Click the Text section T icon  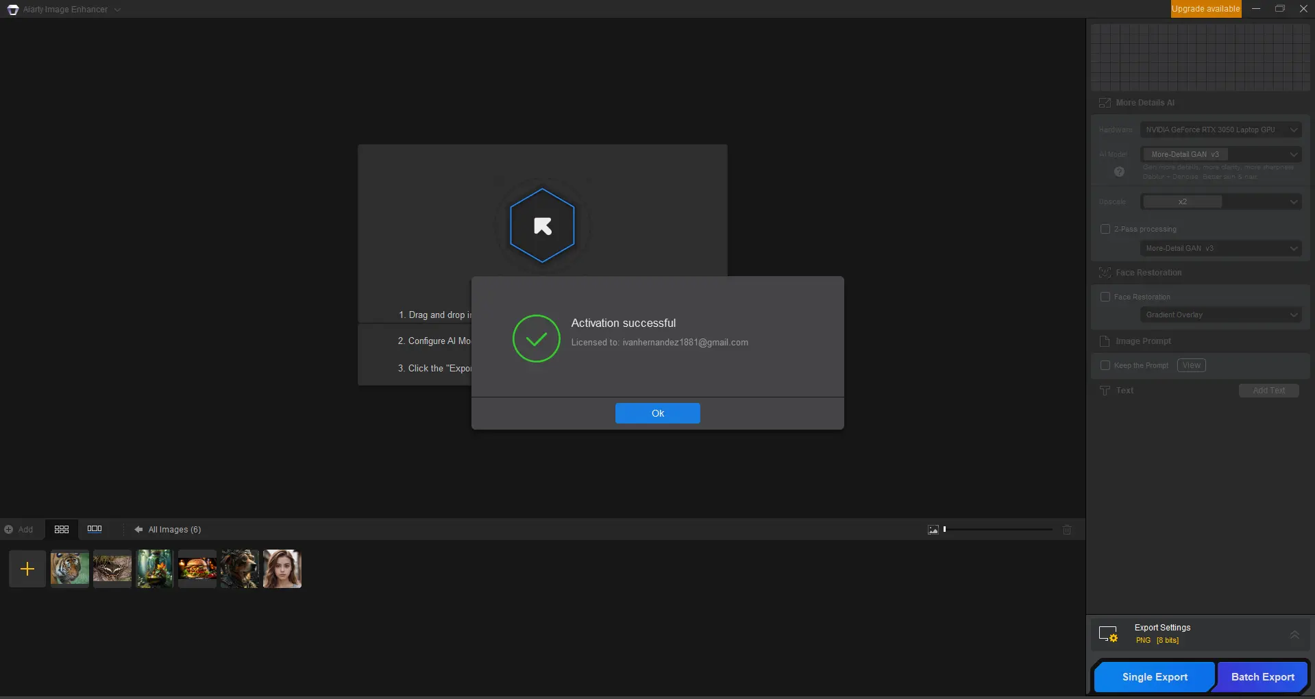pos(1105,391)
